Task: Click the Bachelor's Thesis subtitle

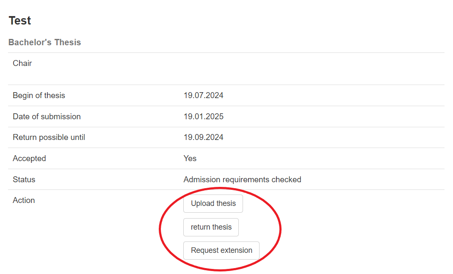Action: (44, 42)
